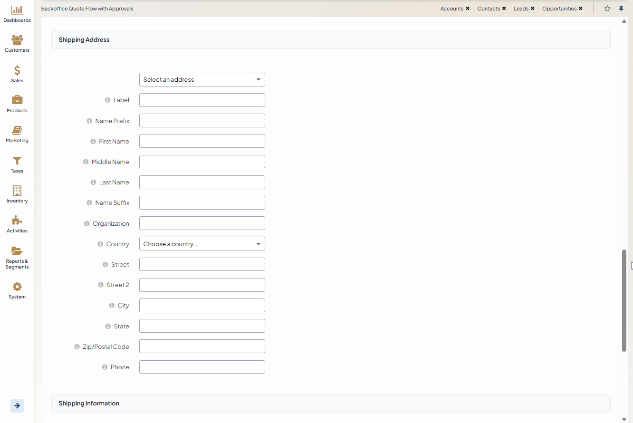
Task: Expand the sidebar with arrow button
Action: (x=17, y=406)
